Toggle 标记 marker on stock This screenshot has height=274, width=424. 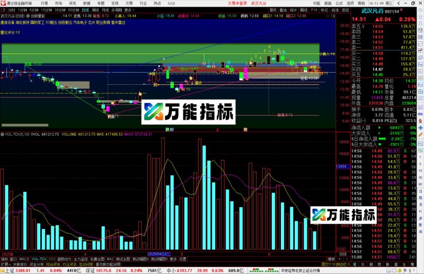[324, 10]
